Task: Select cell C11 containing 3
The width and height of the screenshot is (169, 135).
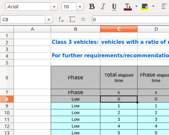Action: tap(119, 120)
